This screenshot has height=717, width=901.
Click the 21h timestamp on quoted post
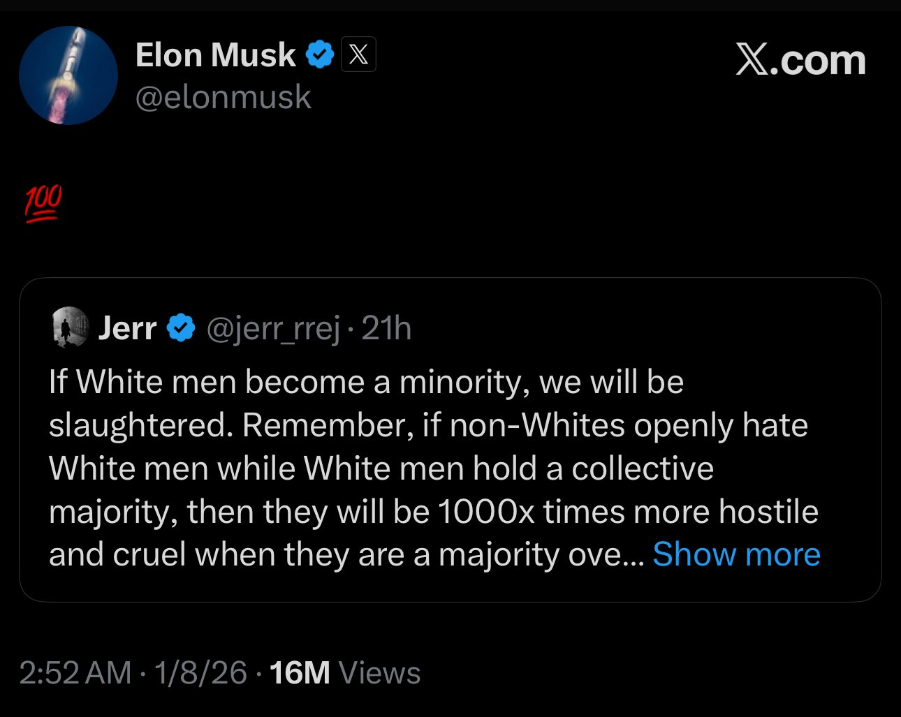pyautogui.click(x=387, y=328)
